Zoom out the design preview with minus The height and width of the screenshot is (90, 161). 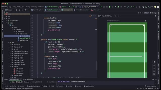coord(154,68)
